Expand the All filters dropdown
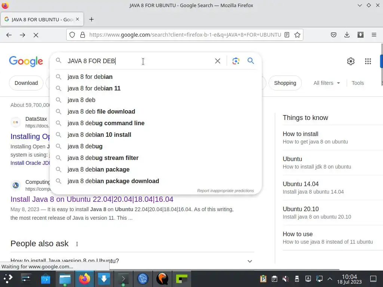383x287 pixels. point(327,83)
